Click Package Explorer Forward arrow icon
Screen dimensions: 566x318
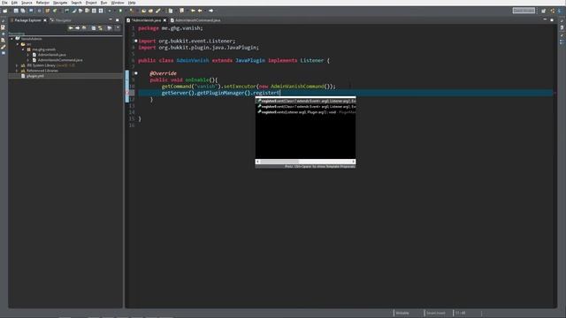[x=77, y=27]
